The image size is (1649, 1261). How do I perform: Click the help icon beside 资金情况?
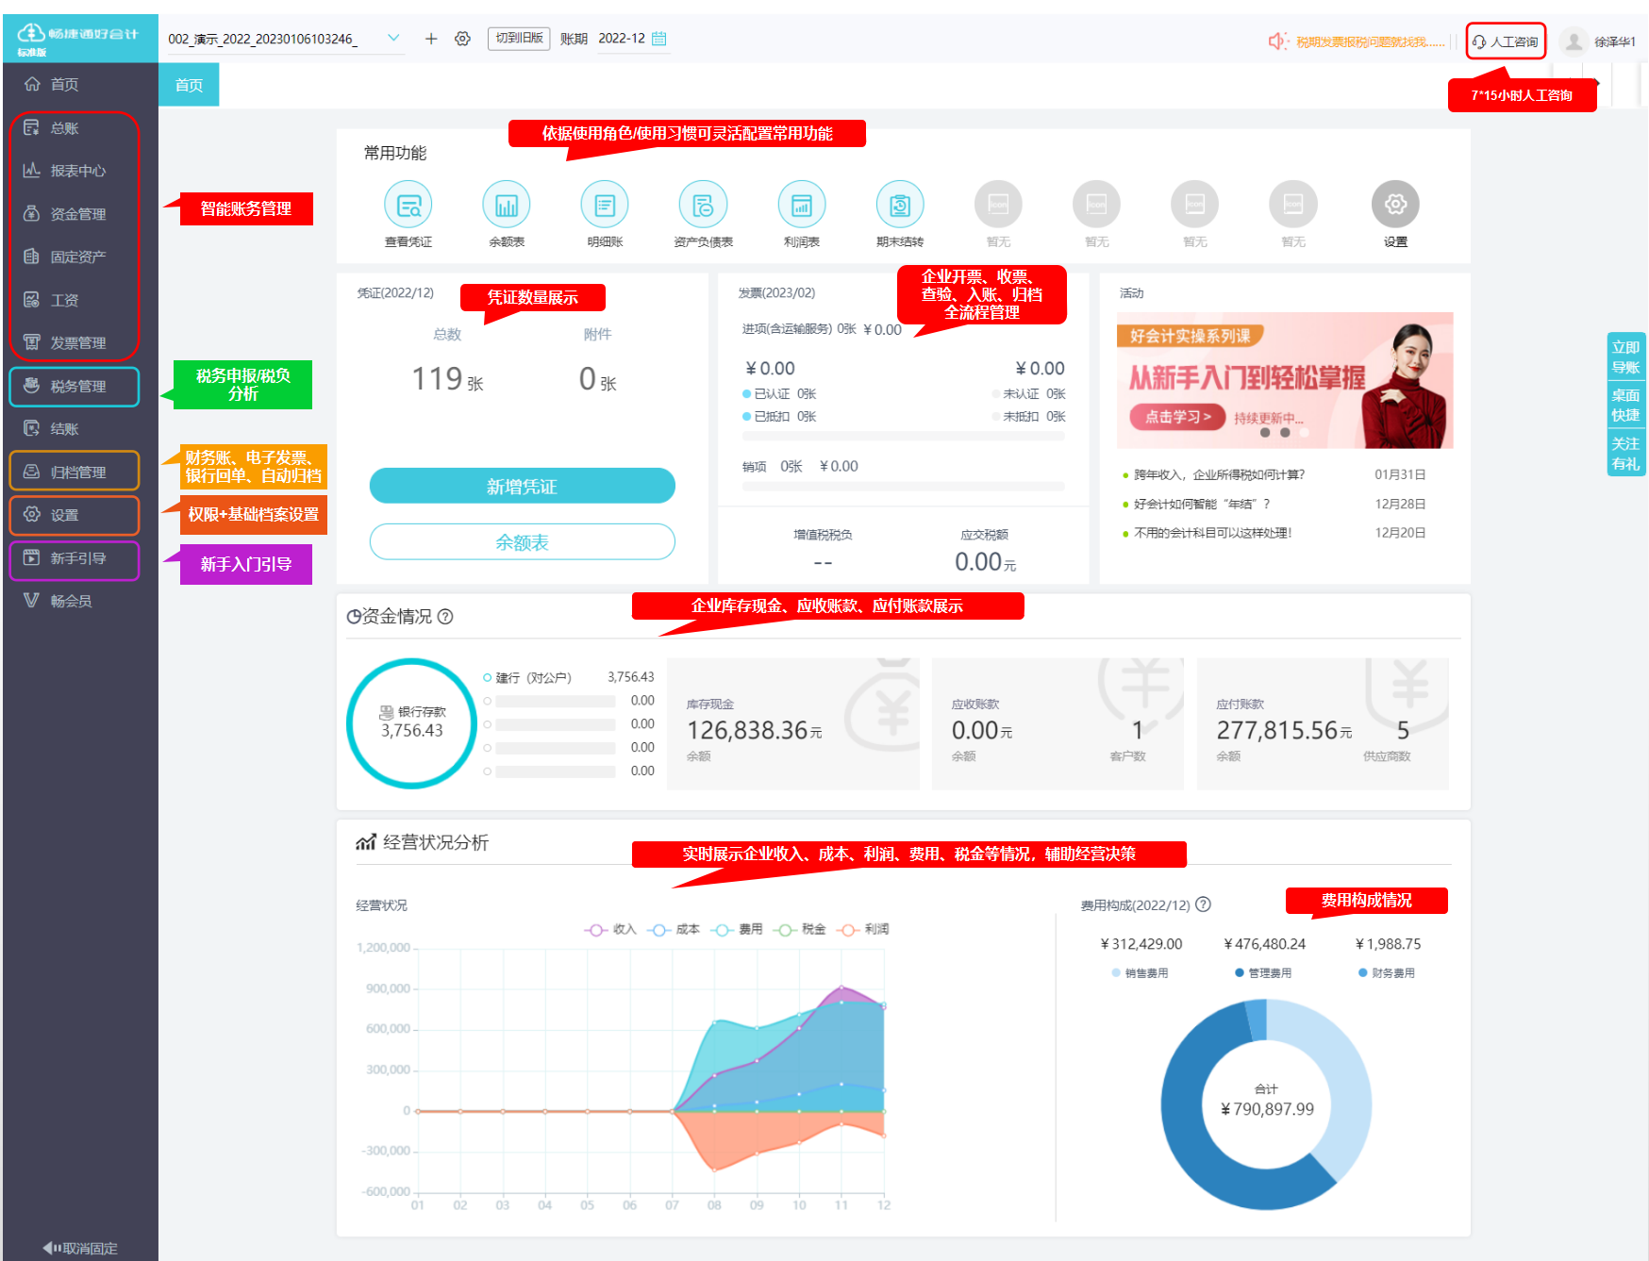445,616
